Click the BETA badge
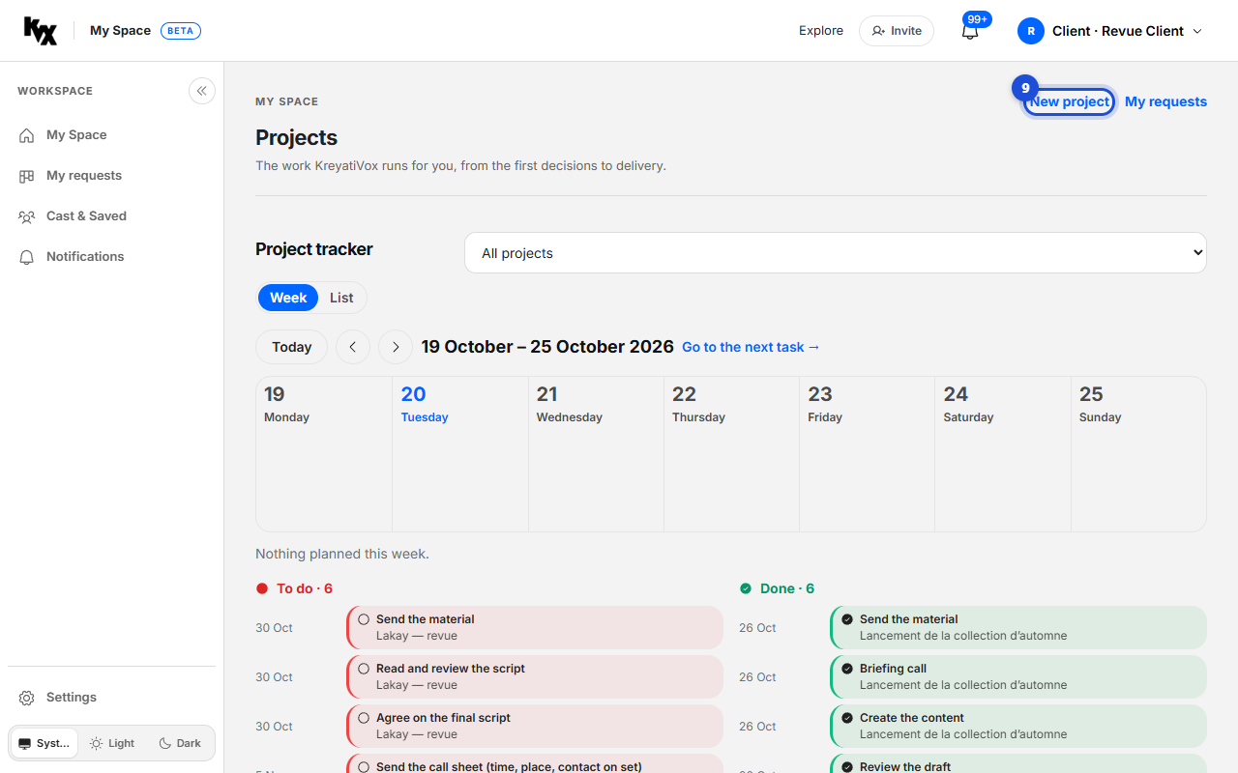Viewport: 1238px width, 773px height. tap(181, 31)
